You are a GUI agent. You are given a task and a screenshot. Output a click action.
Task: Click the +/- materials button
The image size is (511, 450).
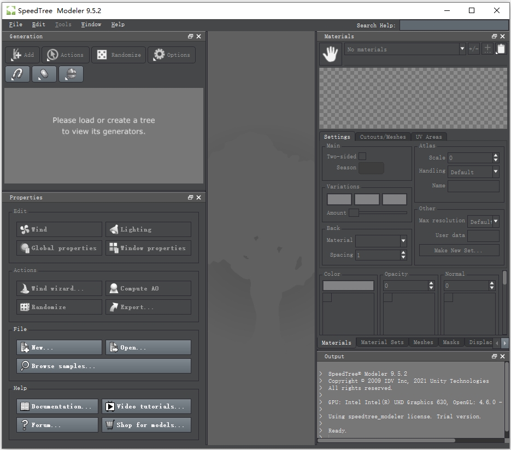coord(473,49)
